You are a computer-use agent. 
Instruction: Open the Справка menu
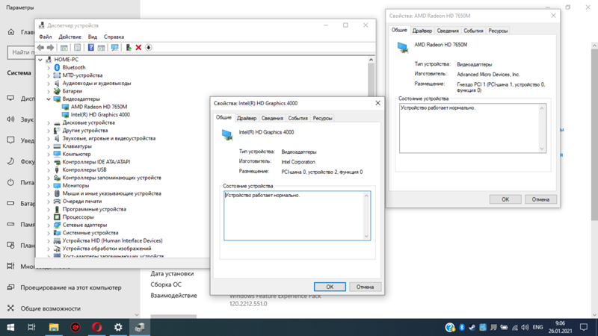pos(114,37)
